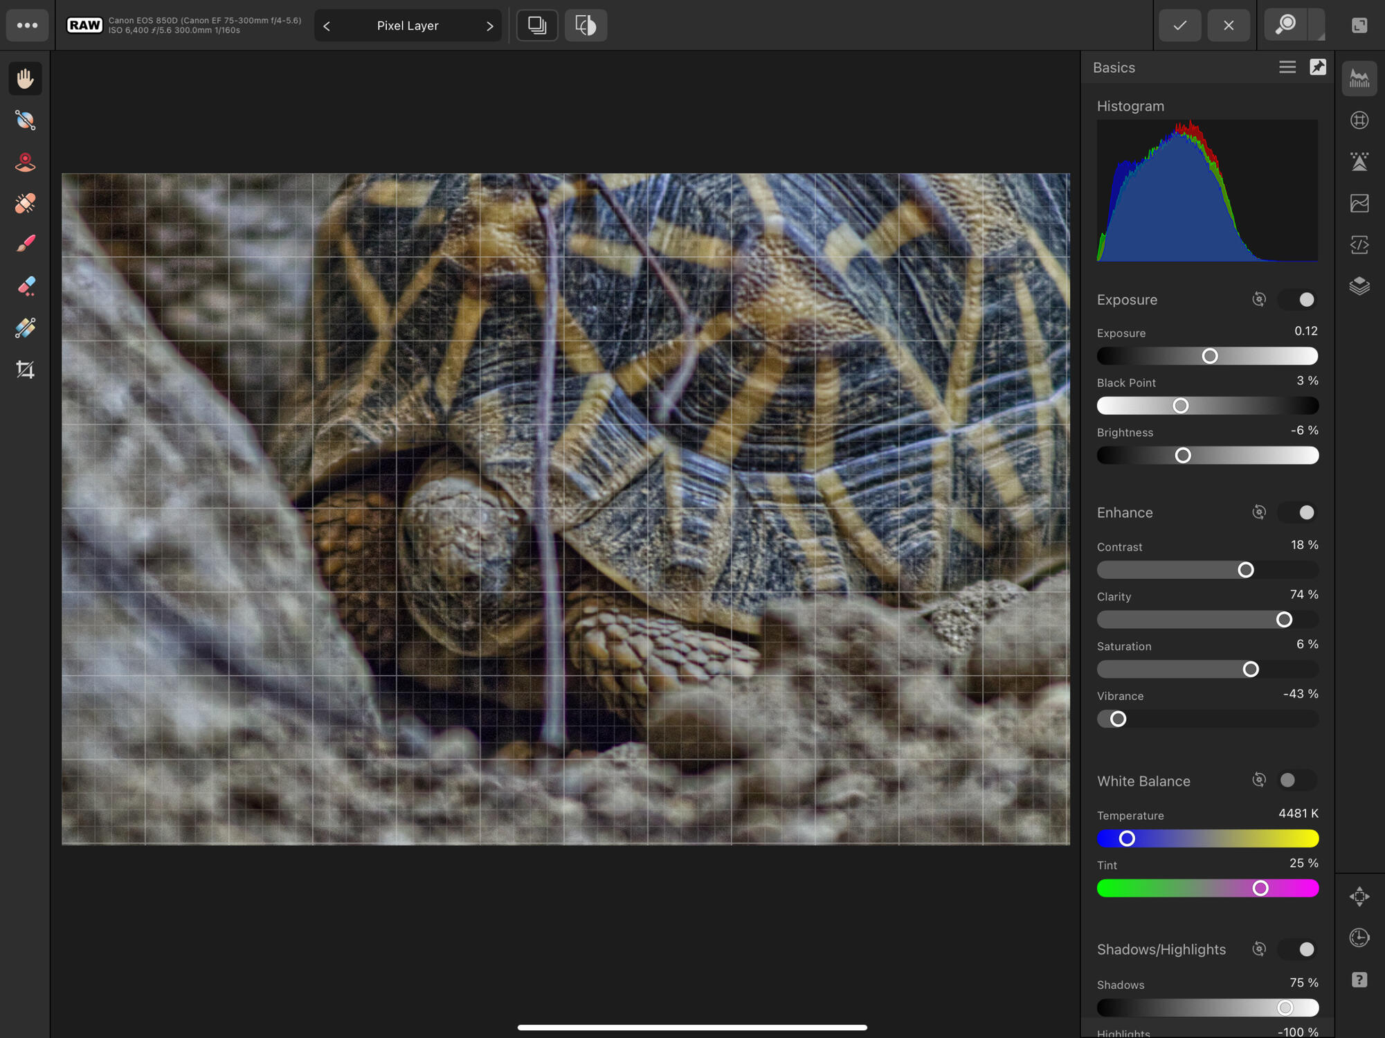Select the Blemish removal tool
The width and height of the screenshot is (1385, 1038).
(x=26, y=204)
